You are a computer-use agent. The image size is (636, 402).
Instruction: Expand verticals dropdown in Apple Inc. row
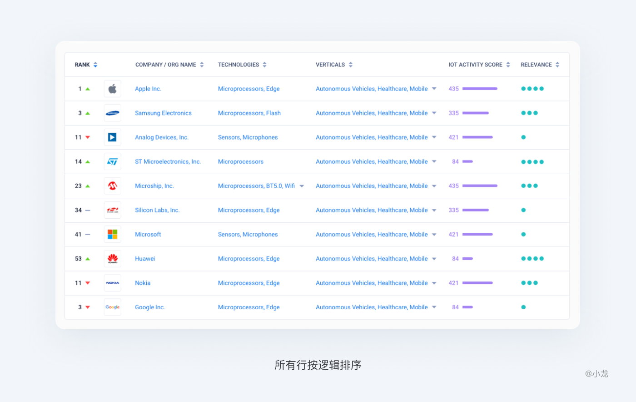434,89
